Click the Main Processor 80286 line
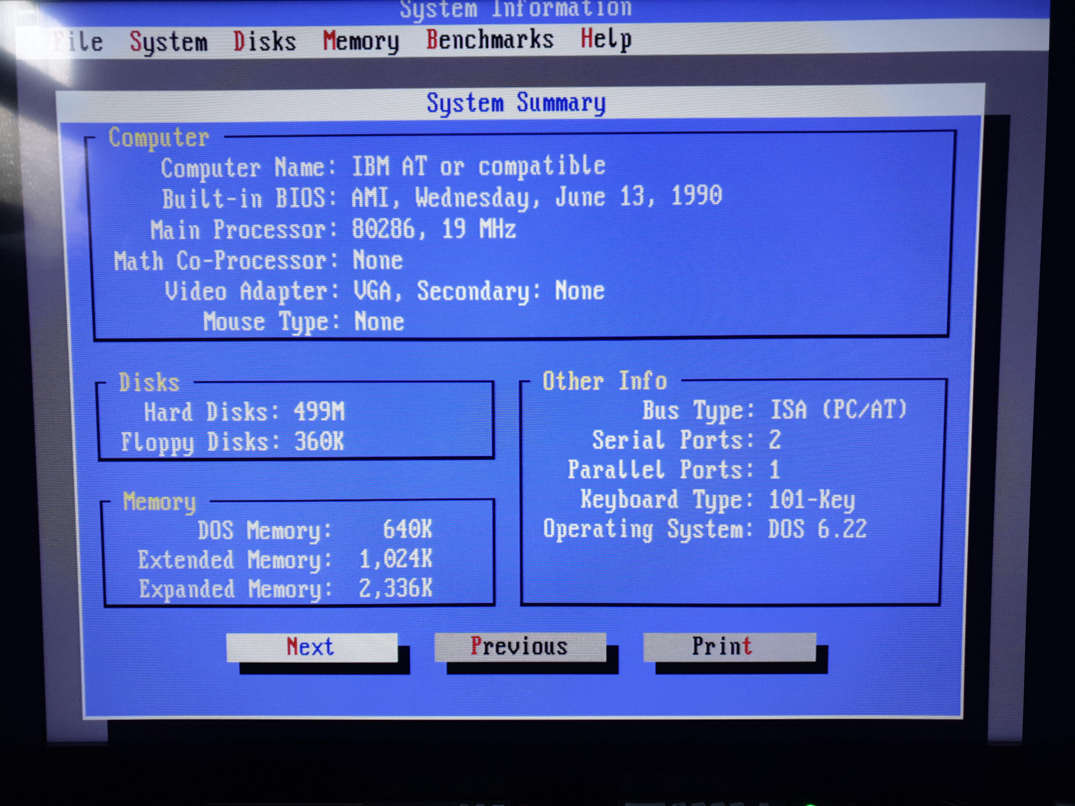Viewport: 1075px width, 806px height. click(x=333, y=229)
